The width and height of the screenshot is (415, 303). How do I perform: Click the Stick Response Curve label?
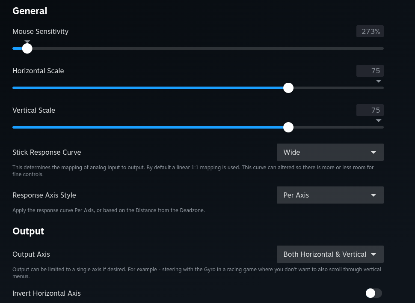point(47,152)
